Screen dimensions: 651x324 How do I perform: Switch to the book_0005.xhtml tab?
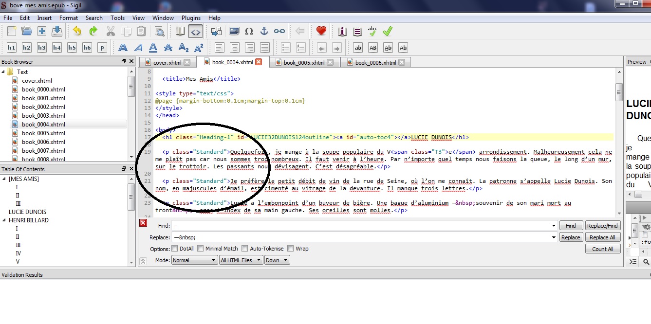304,63
